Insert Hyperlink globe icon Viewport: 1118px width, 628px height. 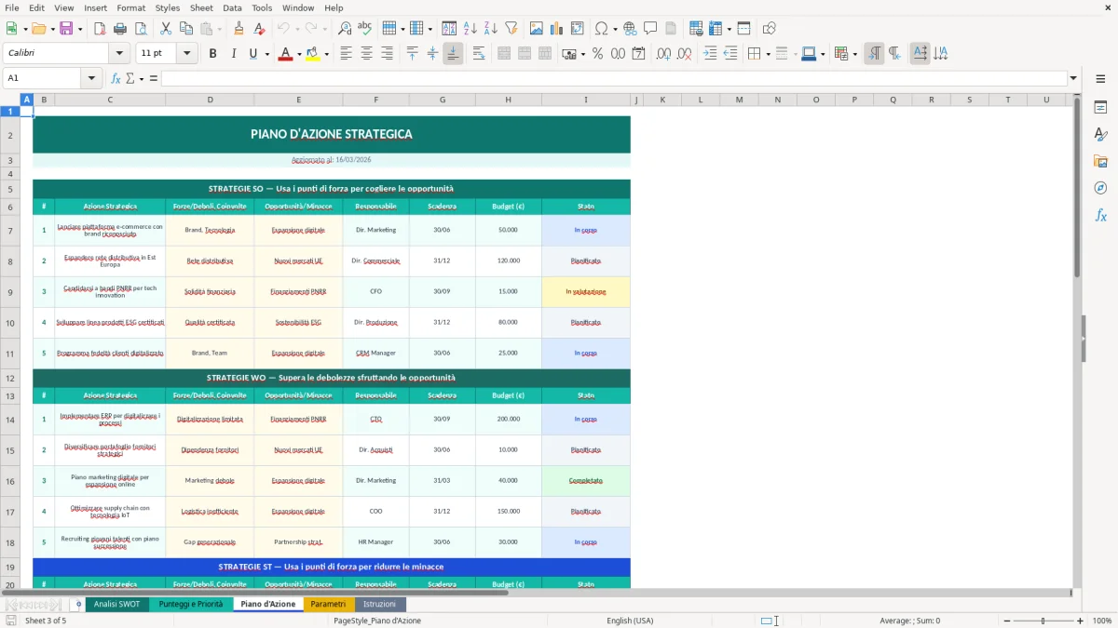pos(630,29)
